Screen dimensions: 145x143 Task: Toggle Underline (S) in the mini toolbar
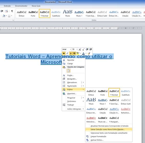[x=71, y=53]
